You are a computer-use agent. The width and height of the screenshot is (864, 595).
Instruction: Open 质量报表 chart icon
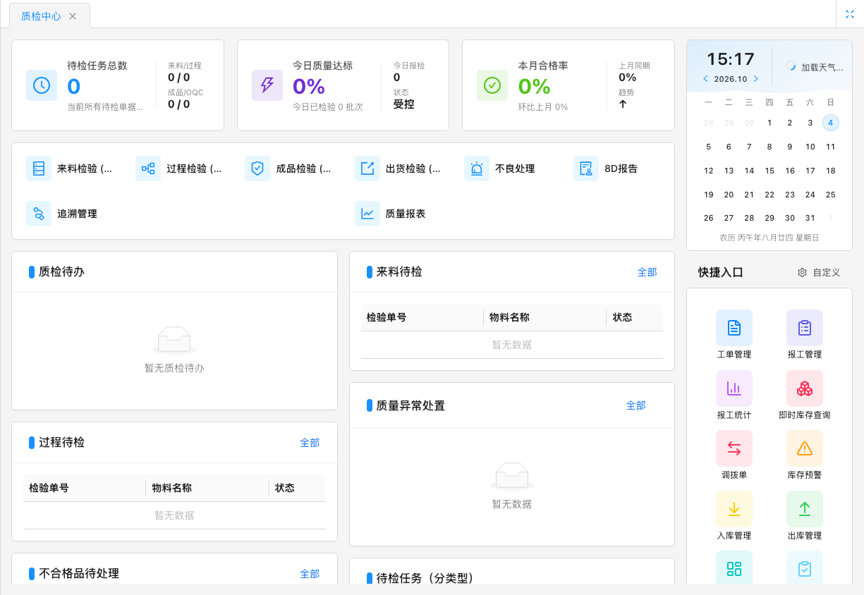367,214
